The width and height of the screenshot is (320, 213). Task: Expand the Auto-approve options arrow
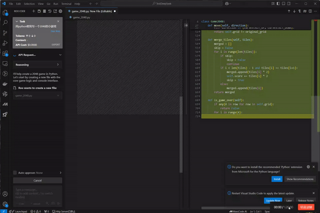pyautogui.click(x=60, y=173)
